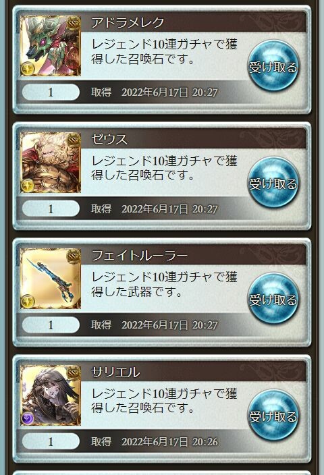Select the アドラメレク title bar
This screenshot has height=475, width=324.
[194, 22]
